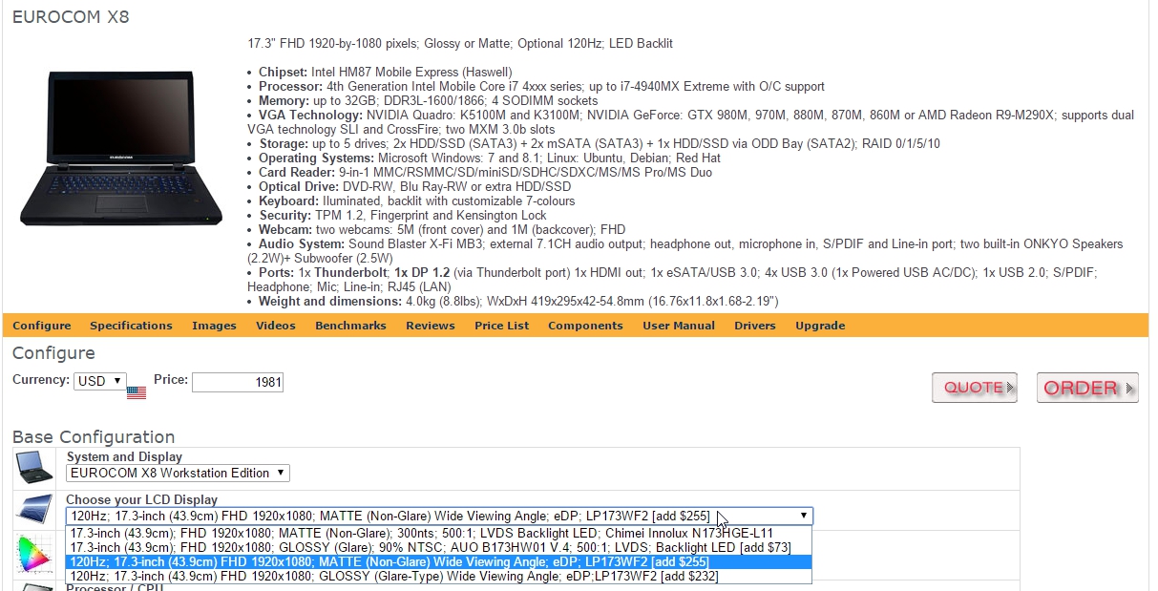Click the color gamut icon below the LCD icon

[x=34, y=554]
